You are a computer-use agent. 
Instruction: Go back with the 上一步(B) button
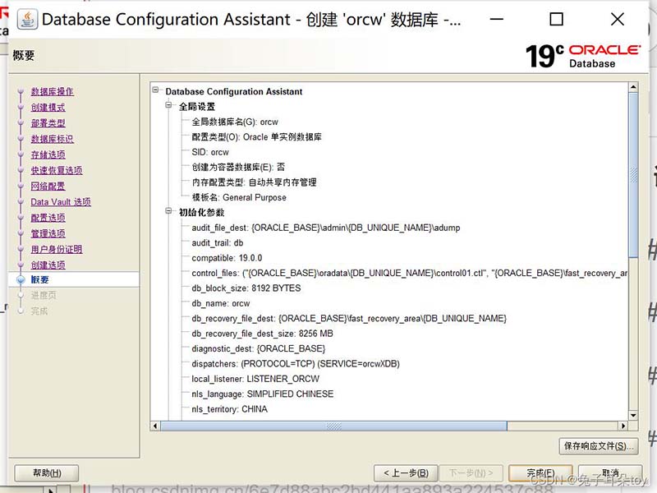[404, 472]
